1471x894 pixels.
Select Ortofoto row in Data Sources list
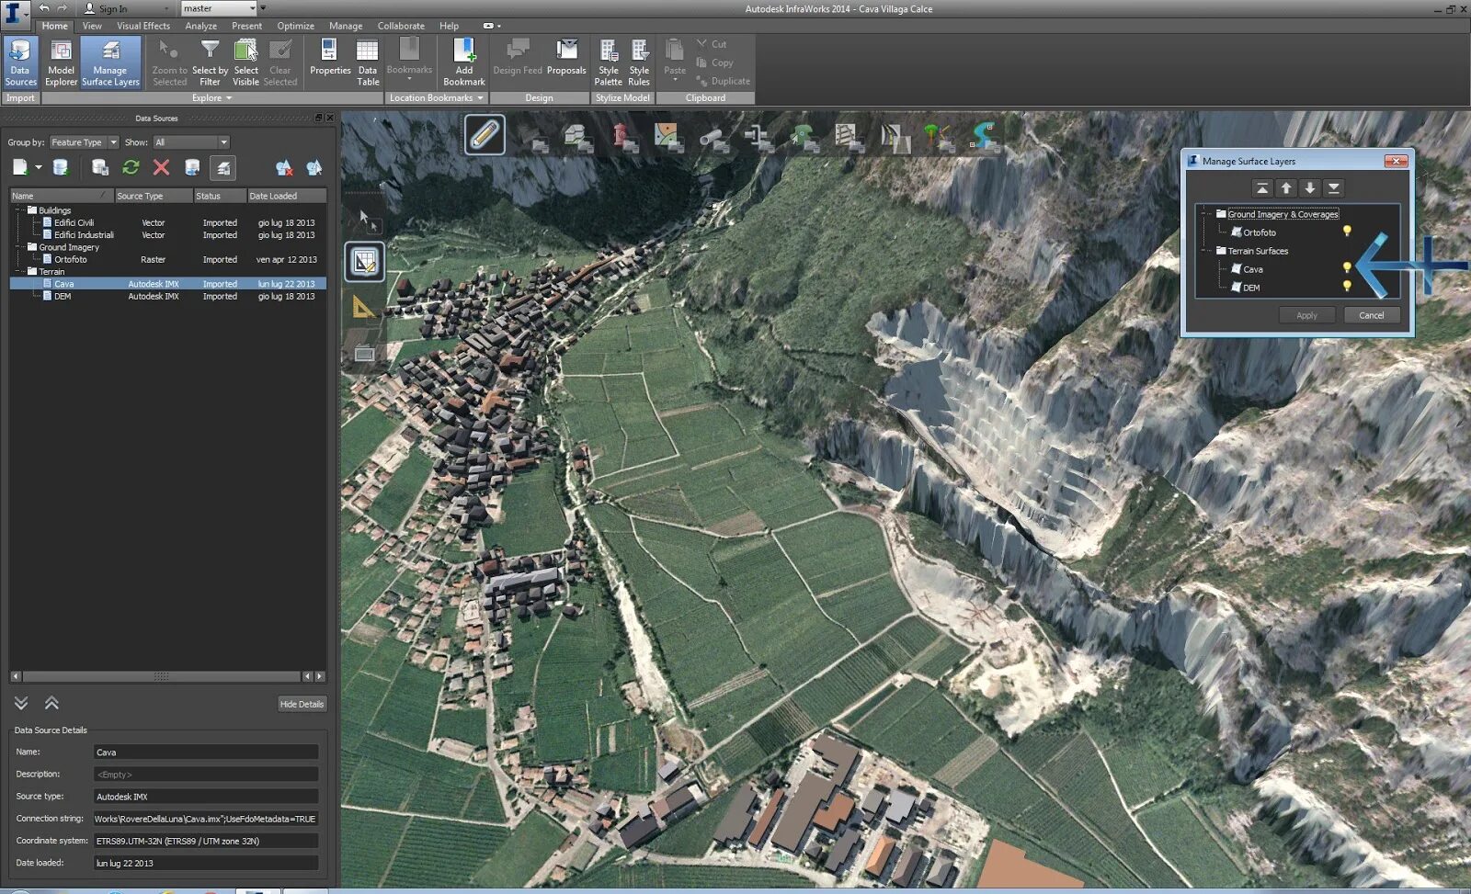pyautogui.click(x=168, y=259)
